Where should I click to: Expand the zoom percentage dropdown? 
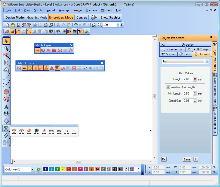coord(118,25)
